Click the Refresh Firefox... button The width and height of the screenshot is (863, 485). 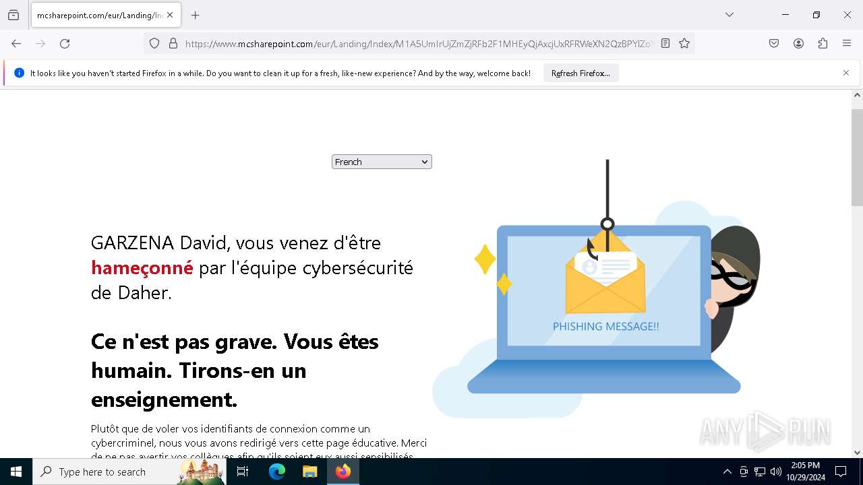[581, 73]
